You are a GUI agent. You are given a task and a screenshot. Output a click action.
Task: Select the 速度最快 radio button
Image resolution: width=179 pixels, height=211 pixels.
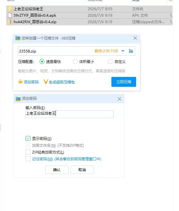42,61
